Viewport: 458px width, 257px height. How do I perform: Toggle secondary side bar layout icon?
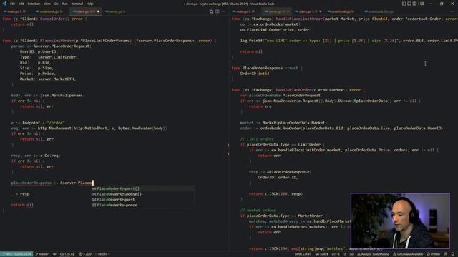coord(414,4)
